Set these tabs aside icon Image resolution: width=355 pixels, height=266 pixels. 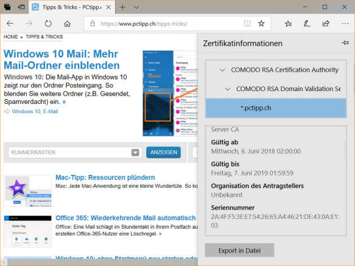pyautogui.click(x=21, y=7)
